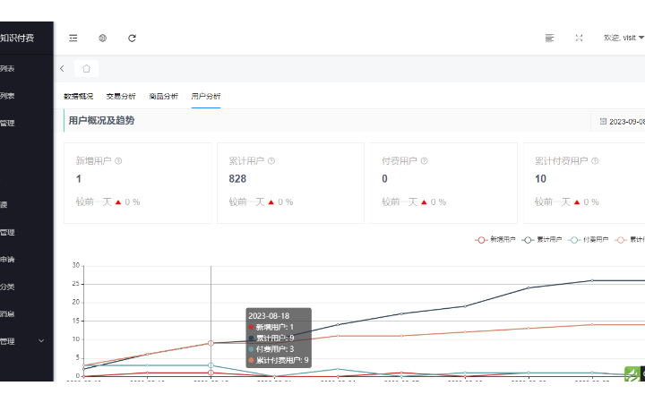Toggle fullscreen with the expand icon

pos(580,38)
